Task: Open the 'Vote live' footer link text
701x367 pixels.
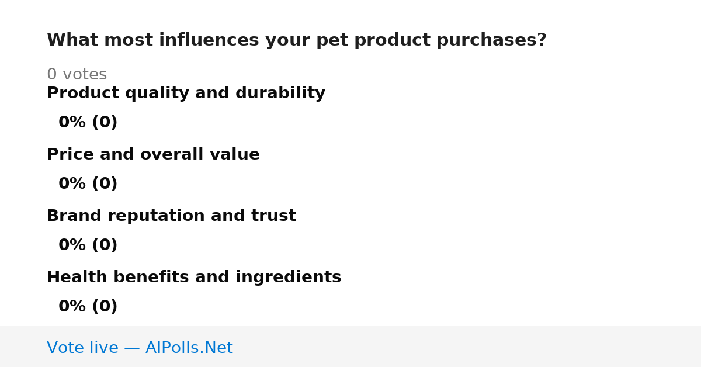Action: click(82, 348)
